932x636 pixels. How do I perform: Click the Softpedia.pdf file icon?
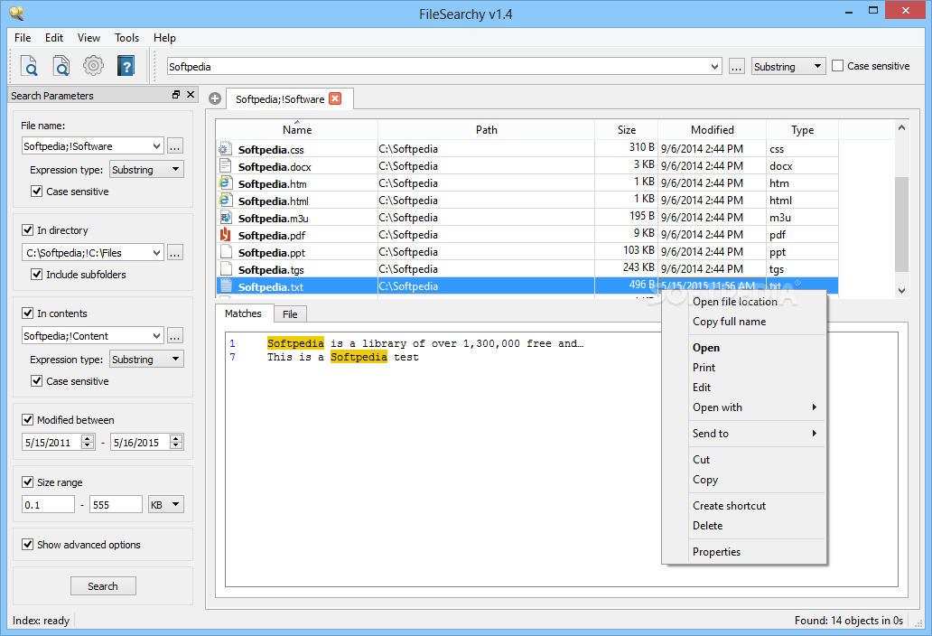tap(225, 235)
